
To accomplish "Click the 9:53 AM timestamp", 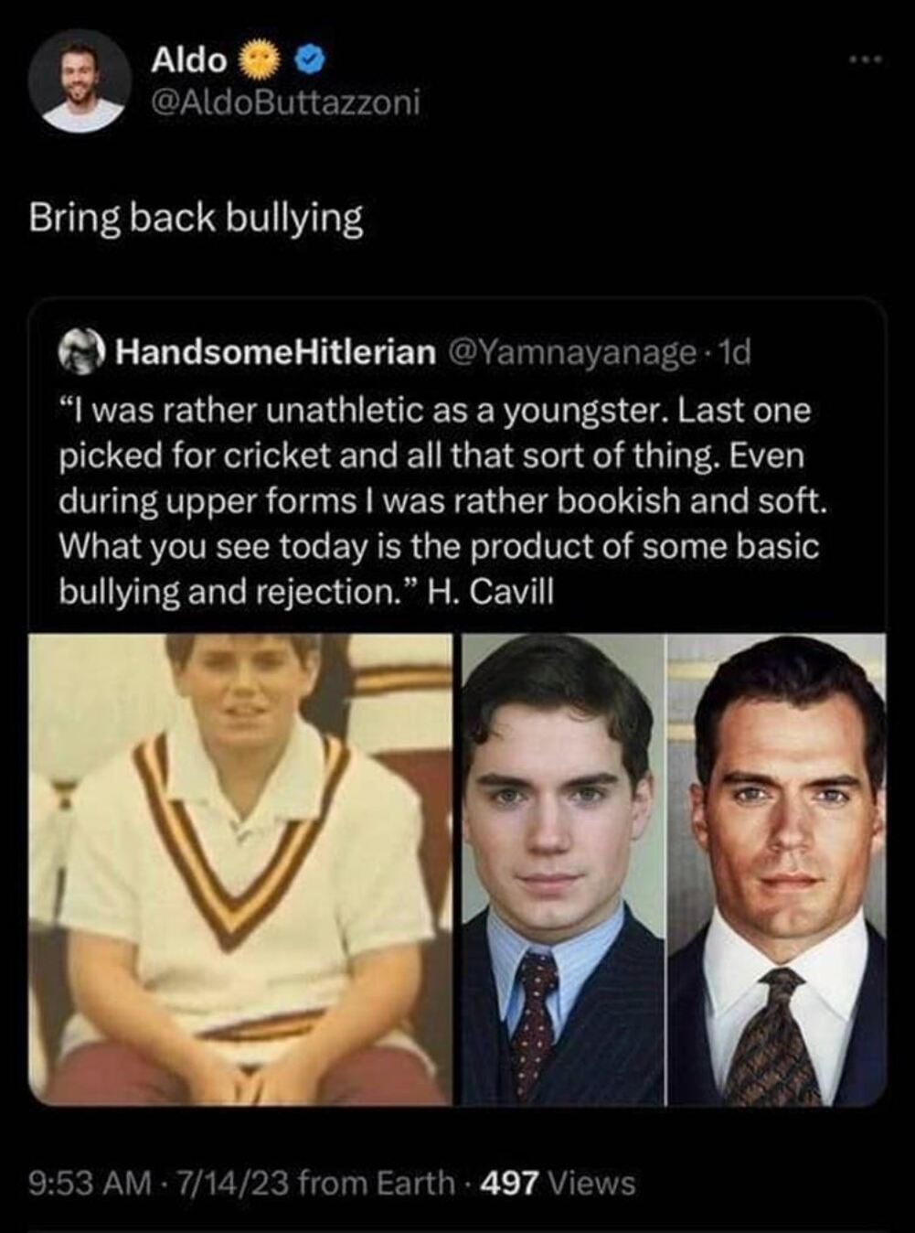I will click(x=90, y=1183).
